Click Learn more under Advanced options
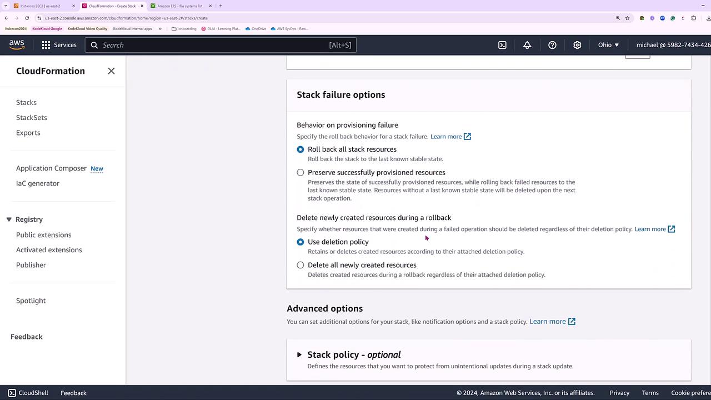 click(x=548, y=322)
